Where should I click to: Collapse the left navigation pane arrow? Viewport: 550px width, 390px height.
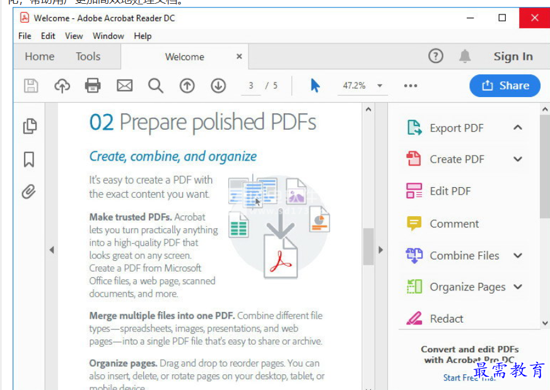52,250
